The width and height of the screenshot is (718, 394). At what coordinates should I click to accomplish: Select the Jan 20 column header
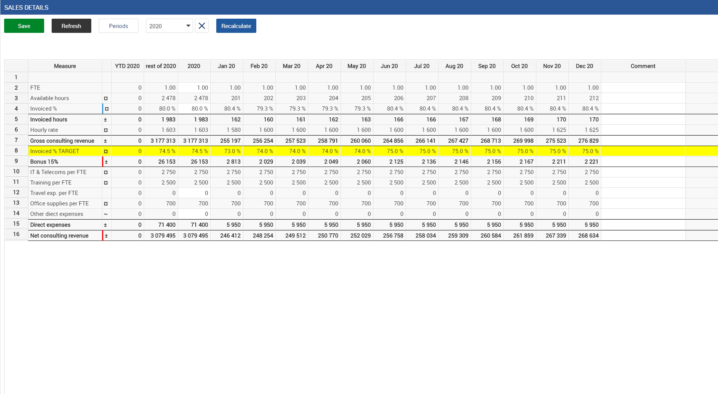[226, 66]
